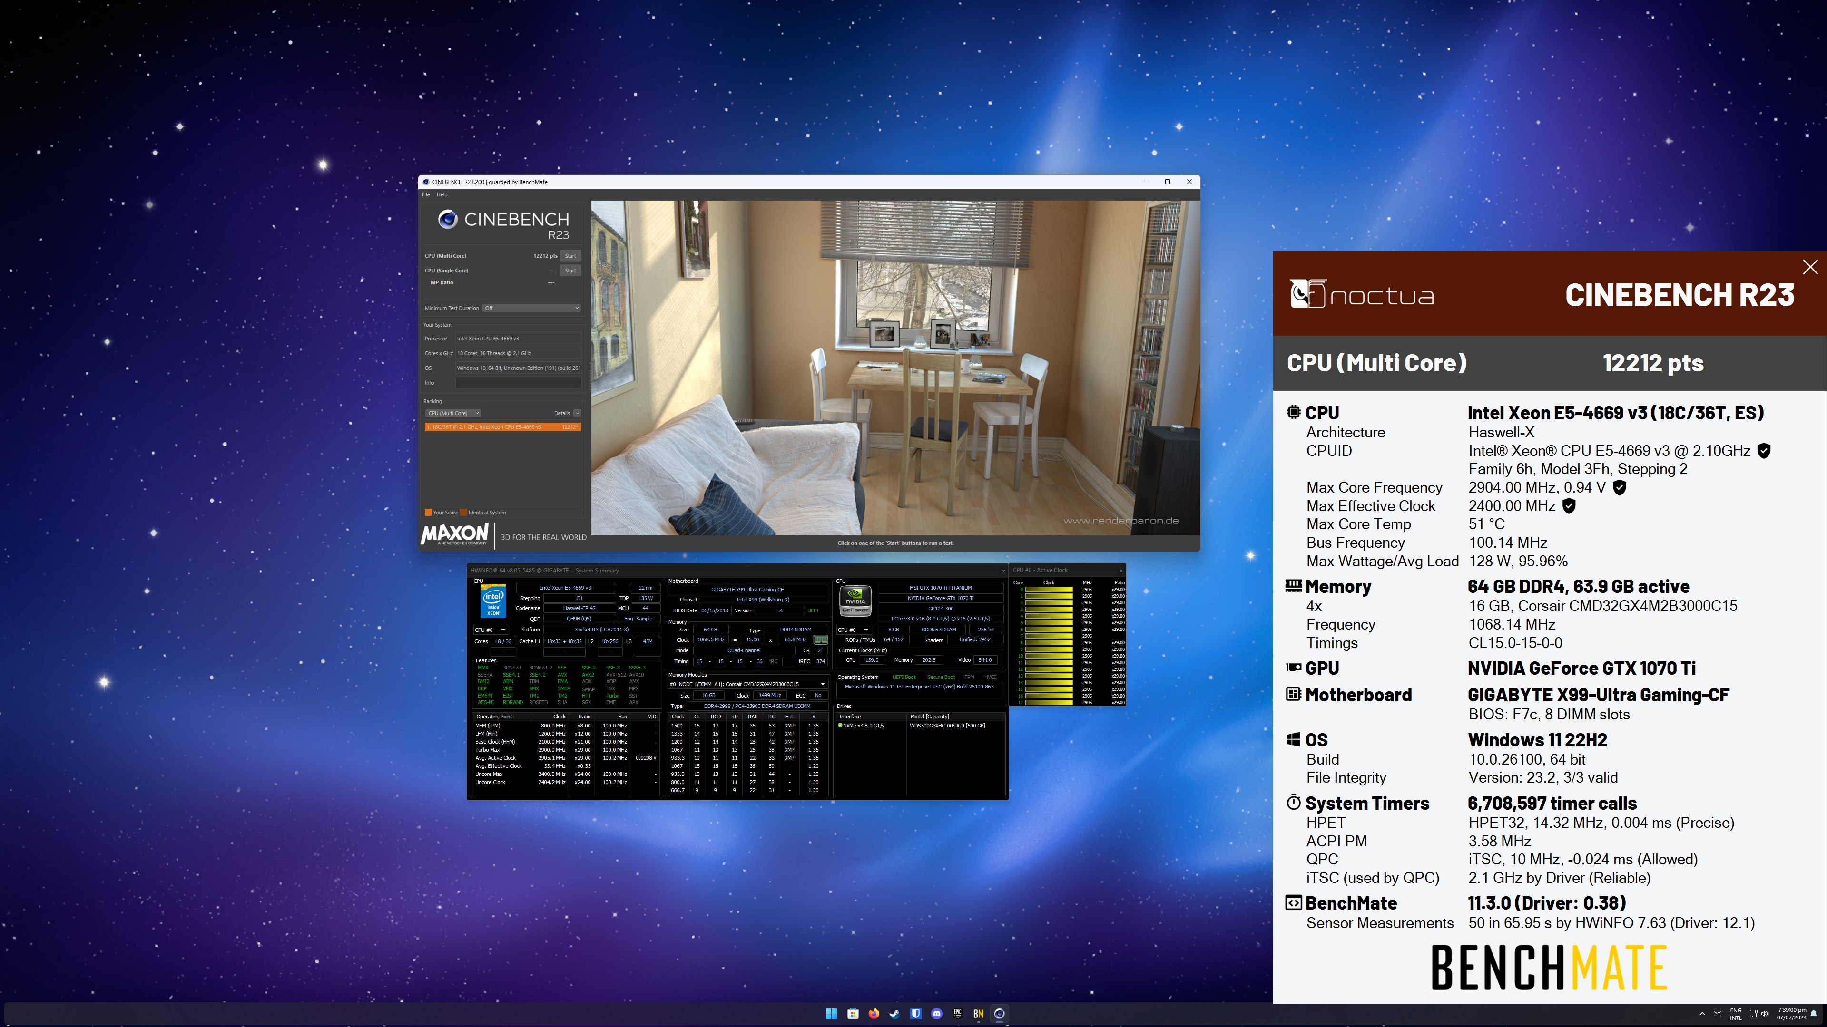Click verified shield beside Max Core Frequency
The height and width of the screenshot is (1027, 1827).
tap(1619, 488)
